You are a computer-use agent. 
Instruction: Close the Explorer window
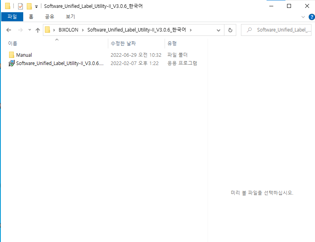[307, 6]
